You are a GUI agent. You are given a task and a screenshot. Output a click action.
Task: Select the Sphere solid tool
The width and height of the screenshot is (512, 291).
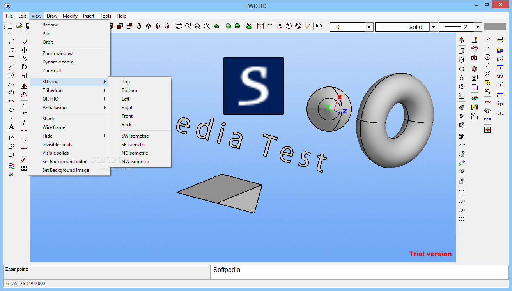[x=462, y=69]
